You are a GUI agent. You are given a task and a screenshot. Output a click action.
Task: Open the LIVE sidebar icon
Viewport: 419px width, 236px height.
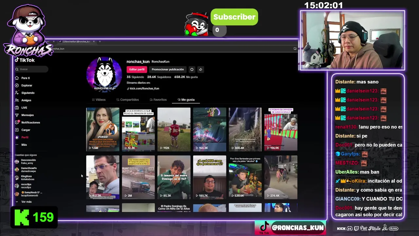coord(17,108)
